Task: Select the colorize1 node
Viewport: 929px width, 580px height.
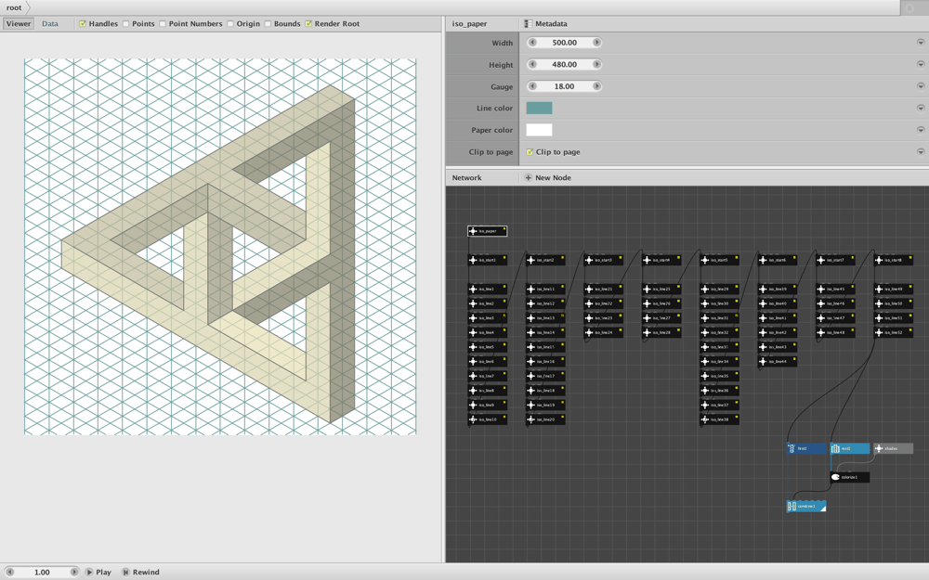Action: tap(850, 477)
